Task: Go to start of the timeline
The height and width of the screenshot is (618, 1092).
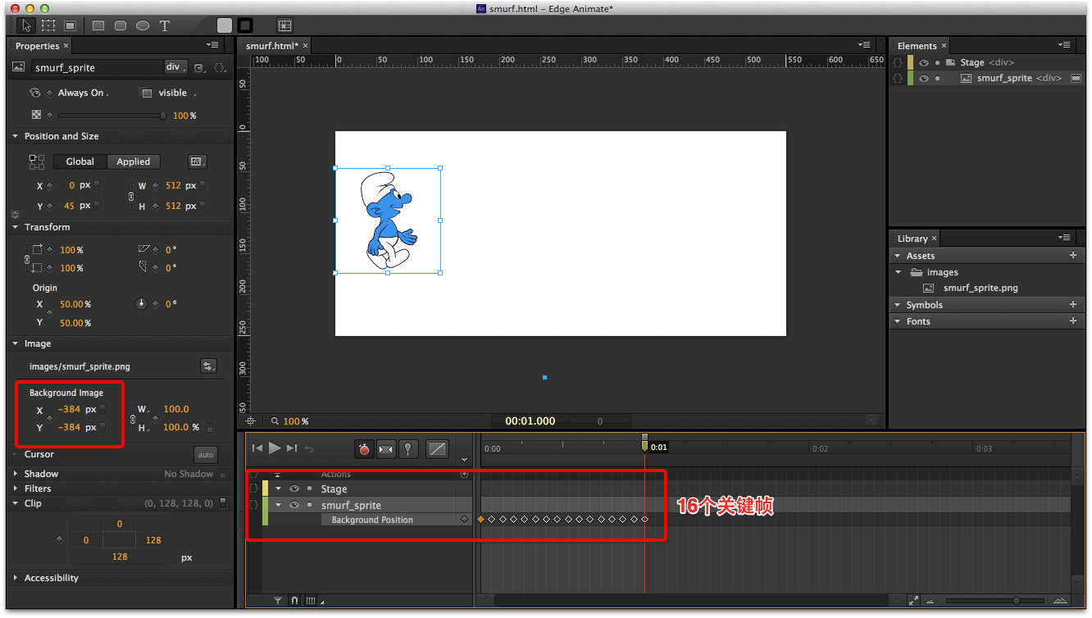Action: coord(257,448)
